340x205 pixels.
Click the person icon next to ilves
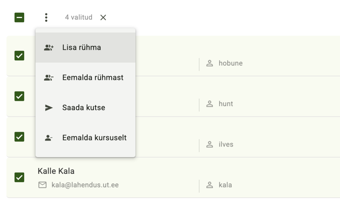210,144
